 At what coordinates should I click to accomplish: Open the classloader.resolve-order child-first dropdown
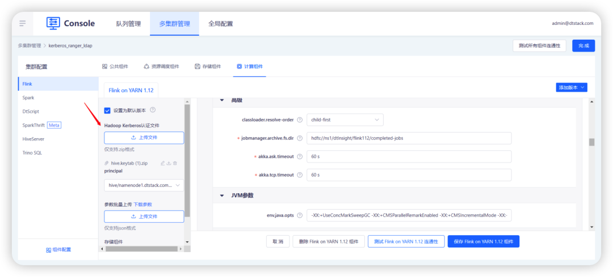tap(345, 120)
